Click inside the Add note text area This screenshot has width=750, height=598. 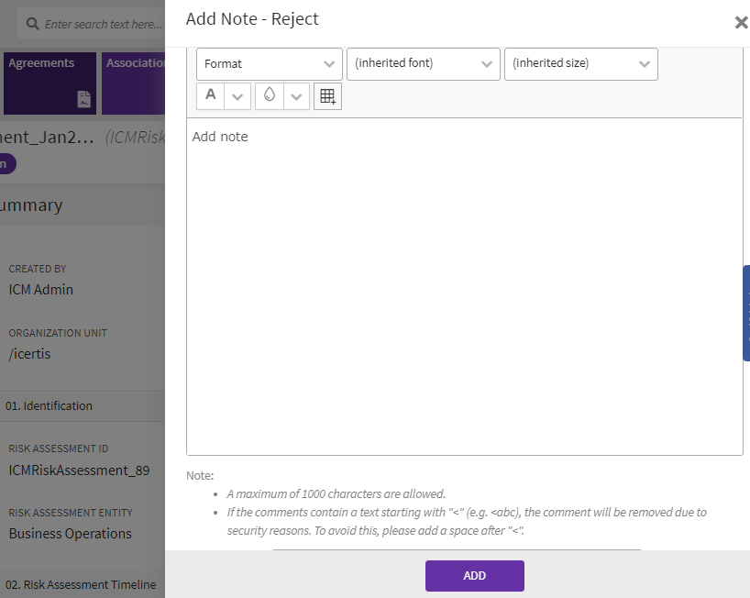[464, 286]
